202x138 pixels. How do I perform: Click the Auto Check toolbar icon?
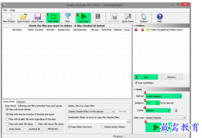click(x=114, y=18)
